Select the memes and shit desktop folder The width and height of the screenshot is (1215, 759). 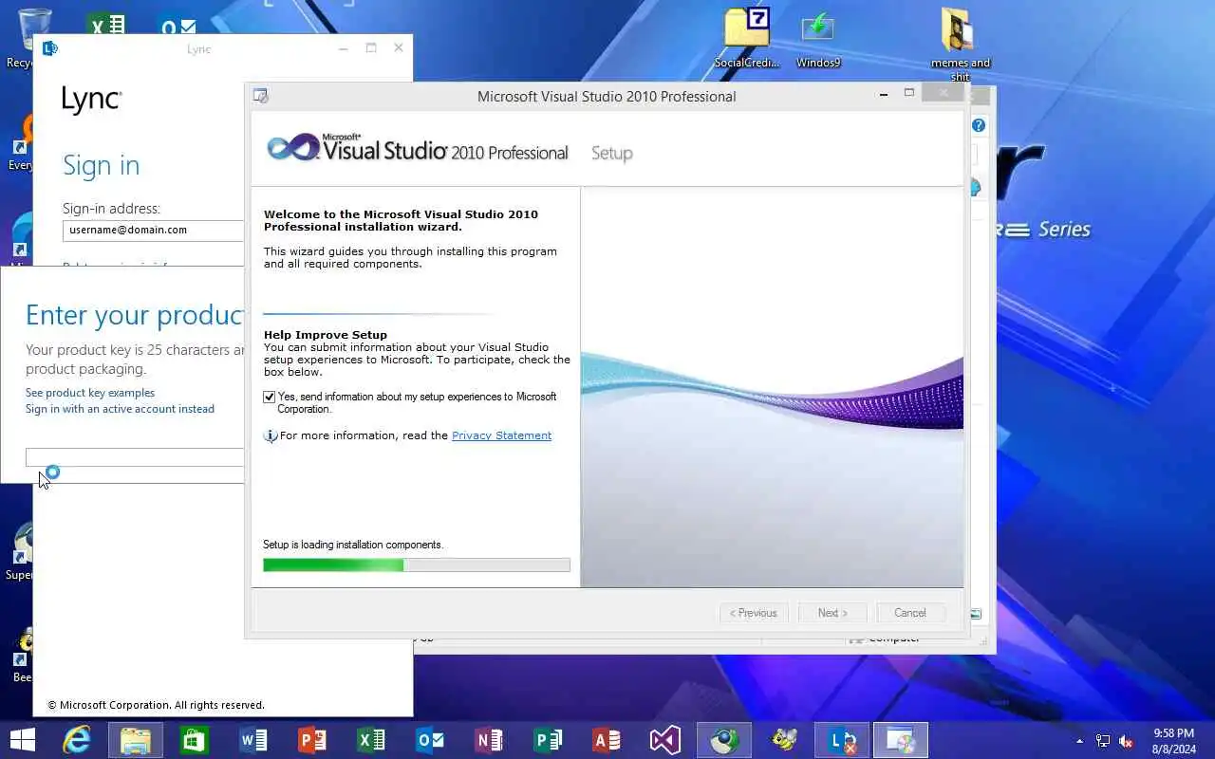pyautogui.click(x=961, y=45)
